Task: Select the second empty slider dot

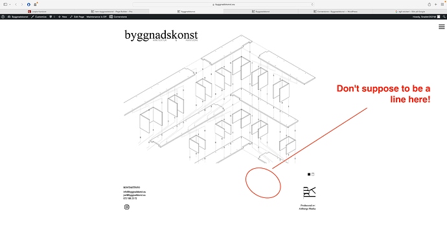Action: click(x=313, y=174)
